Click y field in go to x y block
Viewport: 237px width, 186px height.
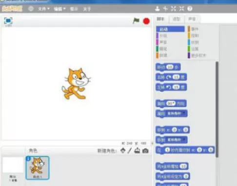185,130
